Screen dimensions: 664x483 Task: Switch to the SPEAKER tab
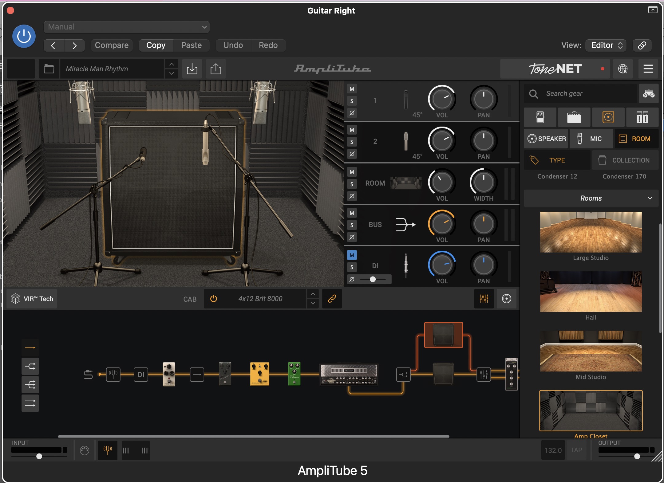pyautogui.click(x=546, y=139)
